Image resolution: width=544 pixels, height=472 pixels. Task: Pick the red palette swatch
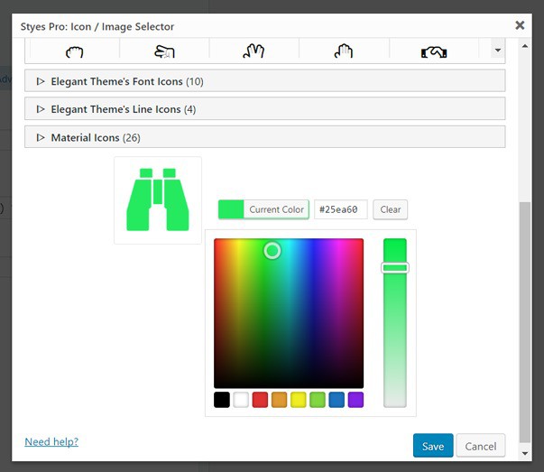pos(260,400)
